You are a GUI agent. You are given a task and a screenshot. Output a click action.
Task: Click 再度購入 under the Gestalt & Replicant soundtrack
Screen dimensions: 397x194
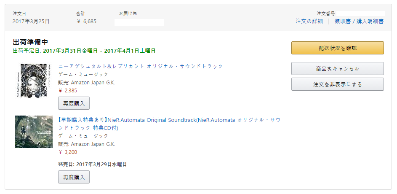tap(74, 103)
